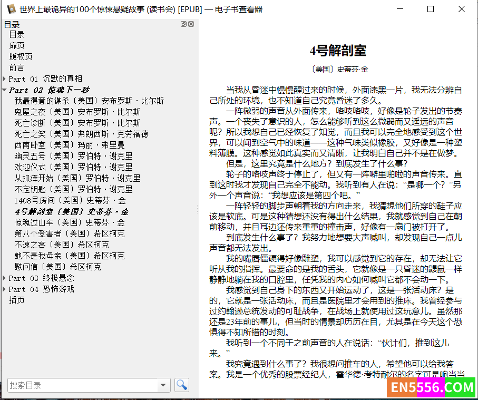Image resolution: width=478 pixels, height=400 pixels.
Task: Open the 前言 entry
Action: tap(17, 67)
